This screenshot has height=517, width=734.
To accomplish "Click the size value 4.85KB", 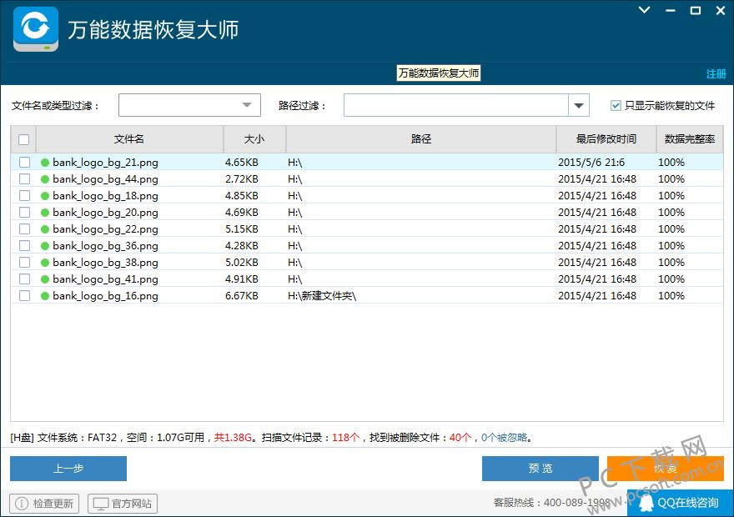I will [242, 196].
